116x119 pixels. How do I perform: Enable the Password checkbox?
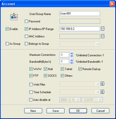pos(26,21)
